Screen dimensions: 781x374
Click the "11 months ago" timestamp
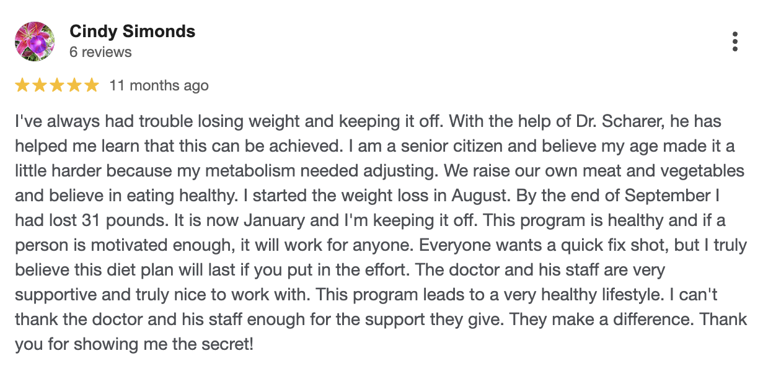159,85
